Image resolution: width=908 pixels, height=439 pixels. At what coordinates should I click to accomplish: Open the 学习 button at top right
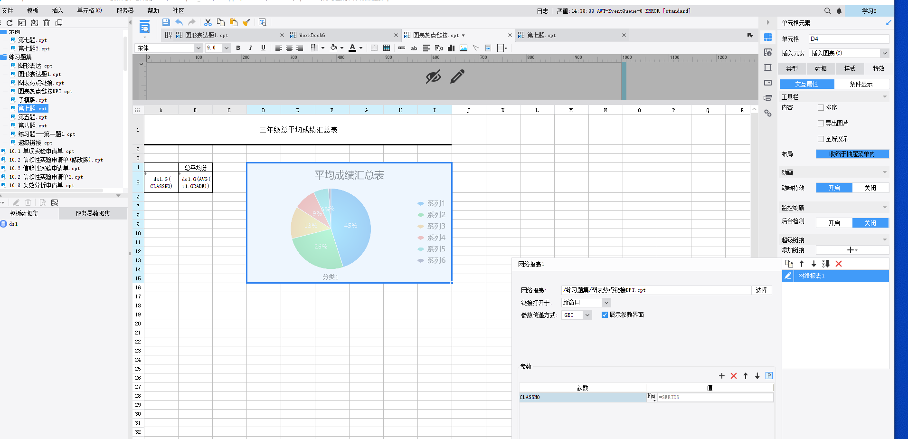coord(869,10)
